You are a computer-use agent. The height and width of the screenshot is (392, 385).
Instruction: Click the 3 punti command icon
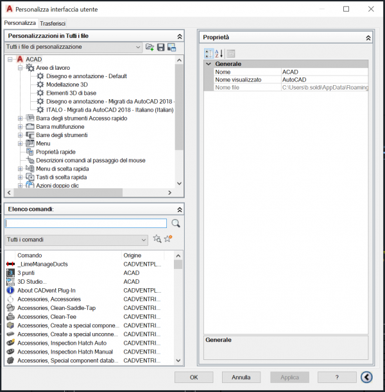(10, 273)
